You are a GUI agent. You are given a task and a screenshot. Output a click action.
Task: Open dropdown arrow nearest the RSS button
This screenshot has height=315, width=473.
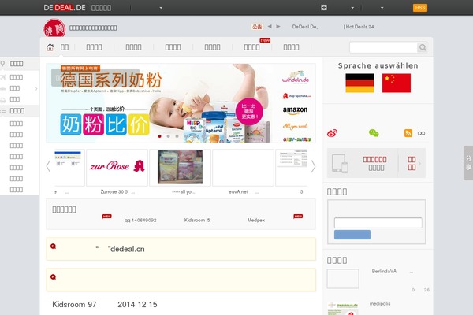(x=382, y=8)
